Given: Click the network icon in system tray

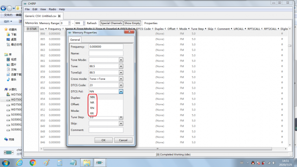Looking at the screenshot, I should tap(269, 163).
